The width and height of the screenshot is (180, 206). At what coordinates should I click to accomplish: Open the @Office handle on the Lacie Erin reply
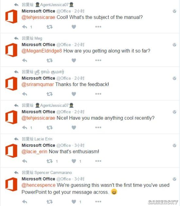click(63, 145)
